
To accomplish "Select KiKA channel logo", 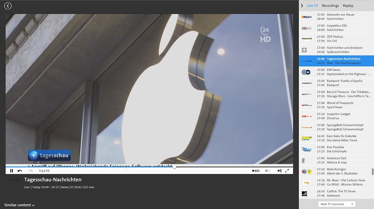I will tap(307, 138).
